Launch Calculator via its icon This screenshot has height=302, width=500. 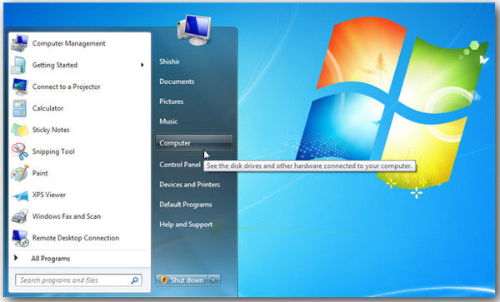click(19, 108)
